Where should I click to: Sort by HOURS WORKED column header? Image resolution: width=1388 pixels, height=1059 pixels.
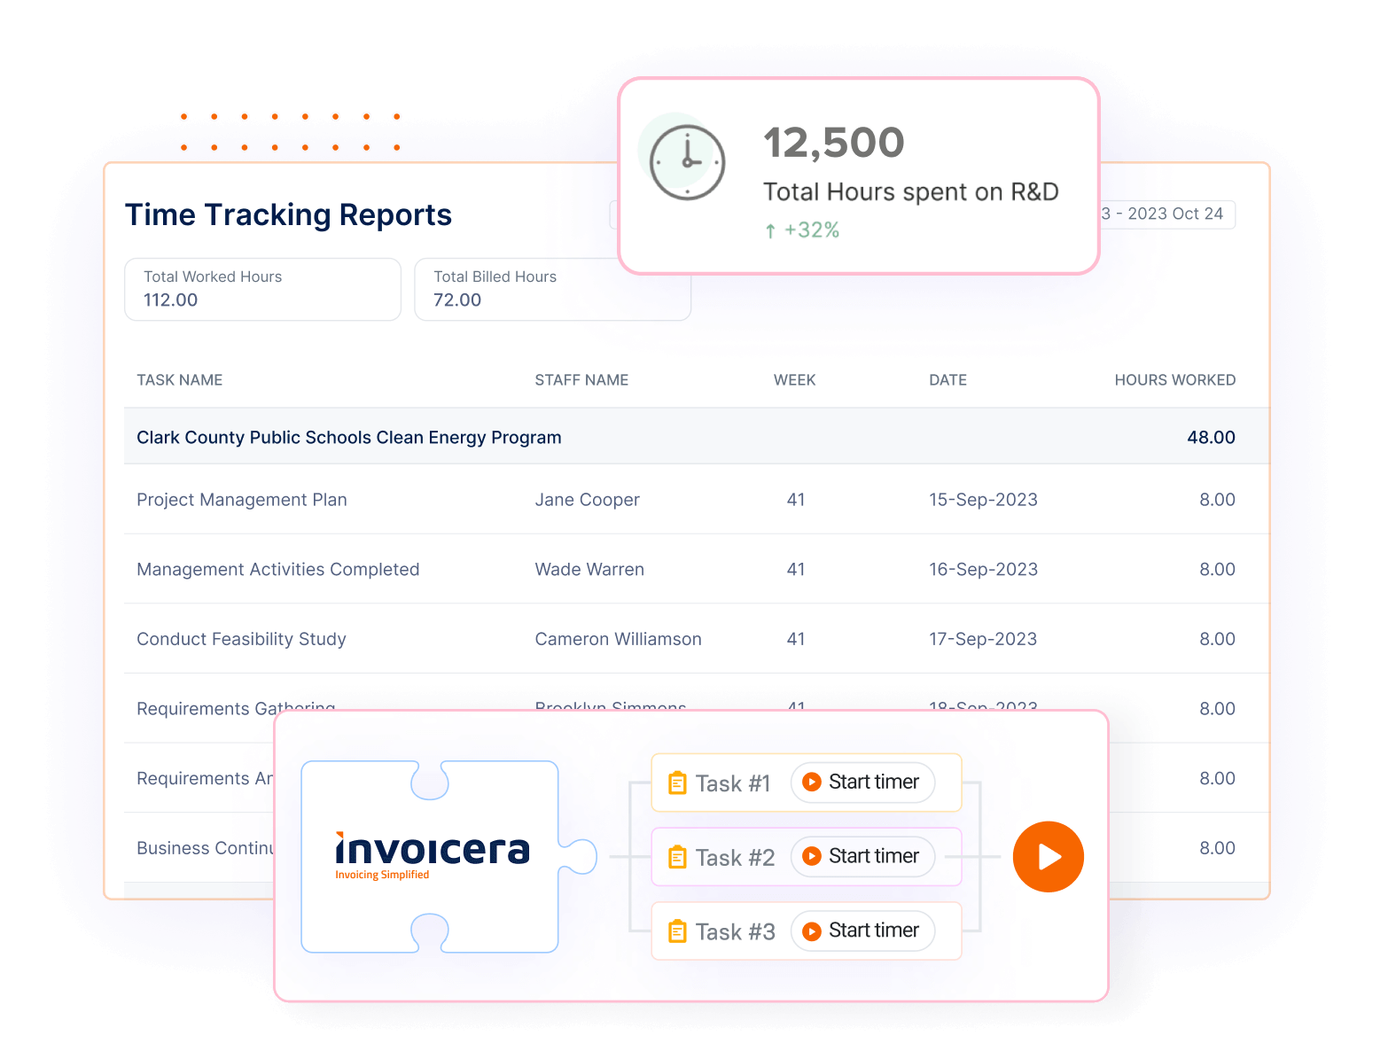point(1174,380)
